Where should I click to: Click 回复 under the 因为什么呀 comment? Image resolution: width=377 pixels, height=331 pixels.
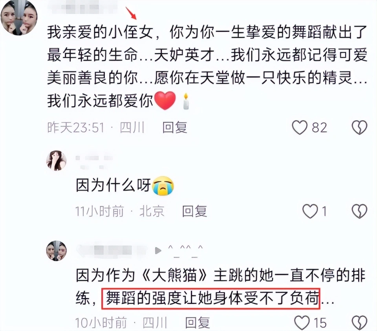coord(194,211)
